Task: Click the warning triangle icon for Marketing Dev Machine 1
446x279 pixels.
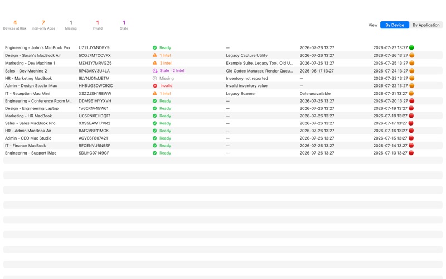Action: click(155, 63)
